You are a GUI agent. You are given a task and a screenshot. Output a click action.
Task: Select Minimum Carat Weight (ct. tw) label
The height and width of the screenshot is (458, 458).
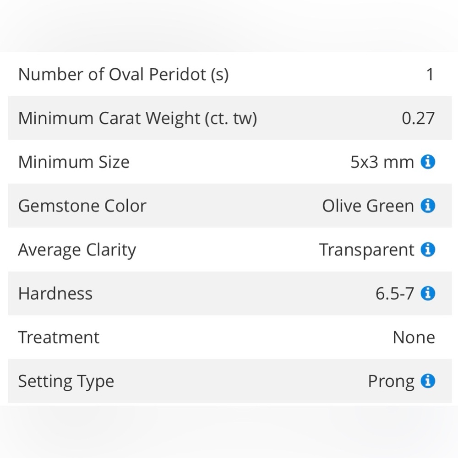137,119
